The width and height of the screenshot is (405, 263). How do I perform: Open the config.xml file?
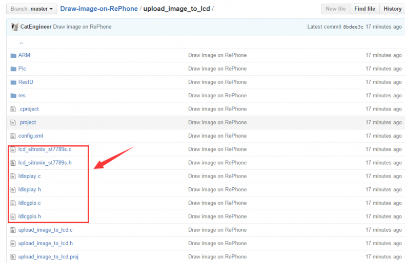click(x=30, y=136)
